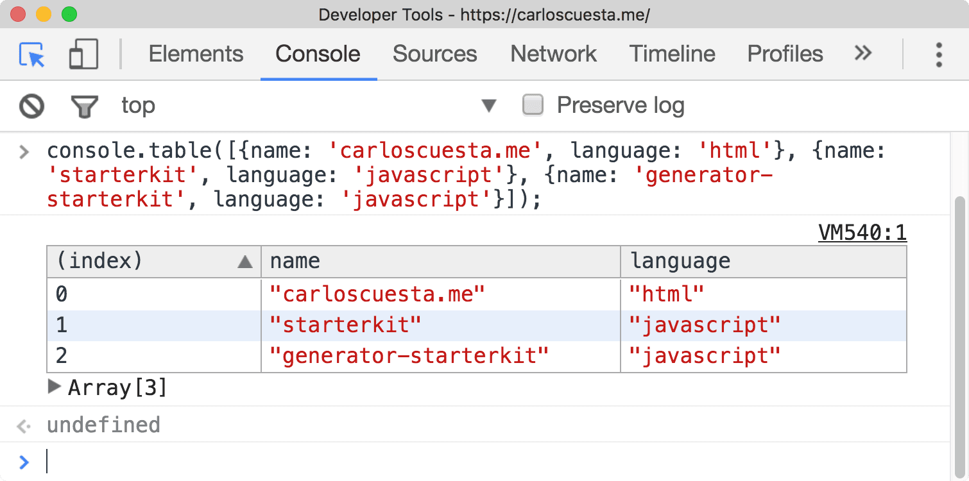Click the yellow minimize window button
The image size is (969, 481).
coord(44,14)
